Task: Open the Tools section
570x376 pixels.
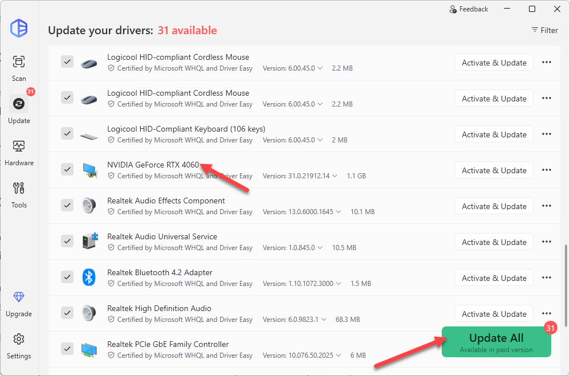Action: coord(19,194)
